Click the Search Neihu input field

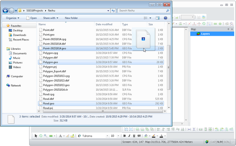[x=144, y=11]
